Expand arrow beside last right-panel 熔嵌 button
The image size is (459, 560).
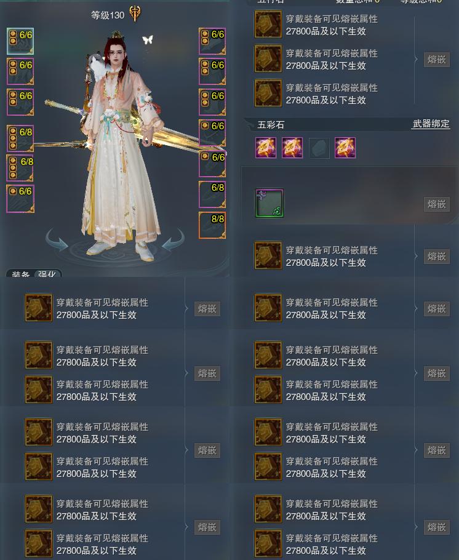click(x=416, y=527)
